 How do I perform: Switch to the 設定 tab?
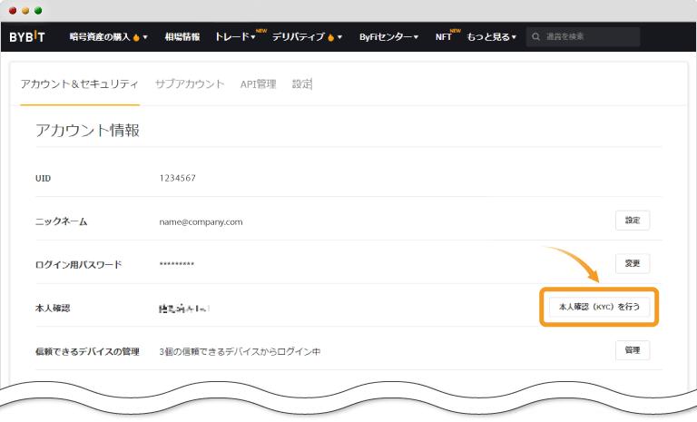(302, 84)
